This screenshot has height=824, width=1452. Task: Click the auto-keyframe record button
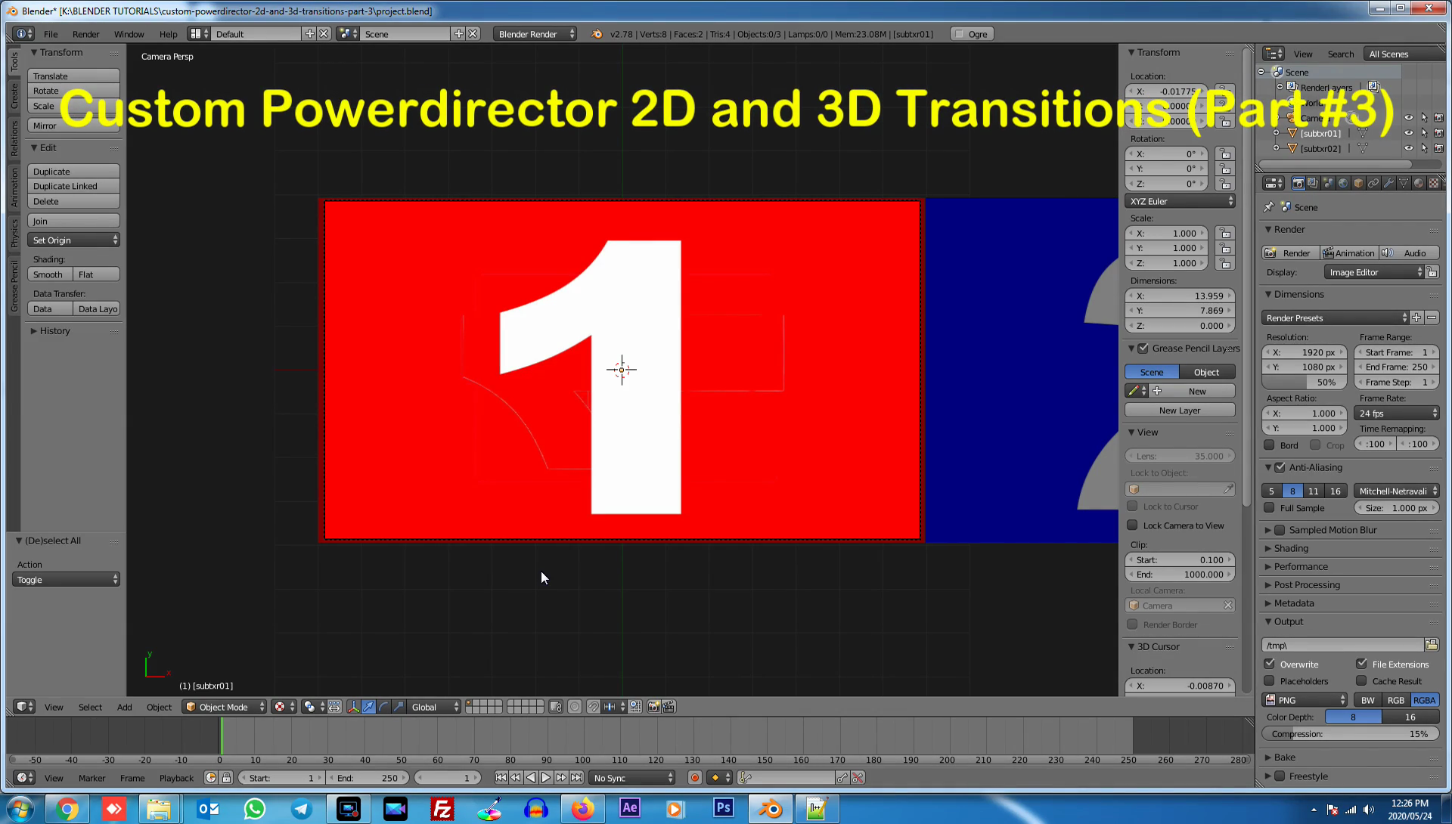pyautogui.click(x=694, y=778)
